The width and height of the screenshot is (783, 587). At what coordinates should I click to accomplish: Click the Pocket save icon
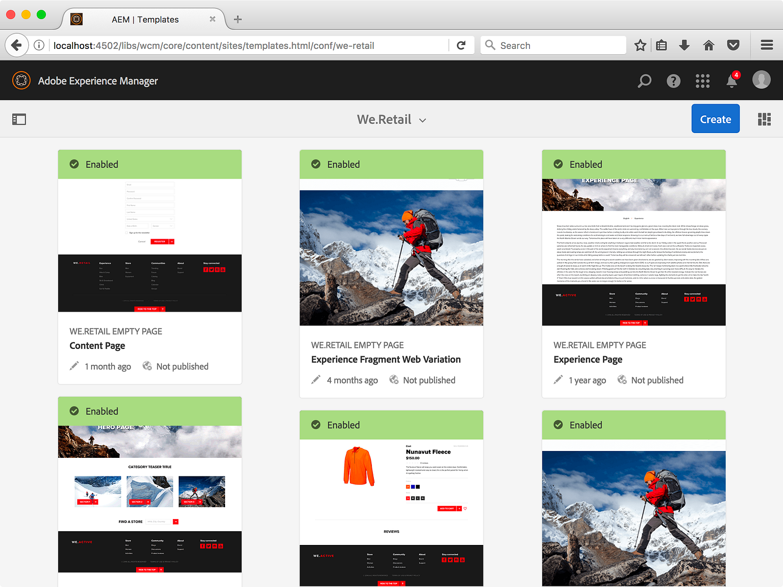click(x=733, y=45)
